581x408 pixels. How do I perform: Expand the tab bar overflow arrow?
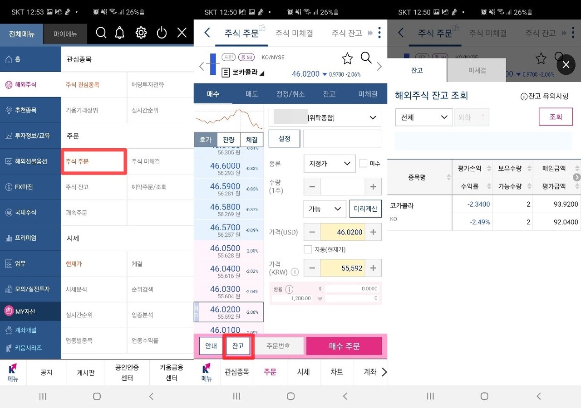coord(370,33)
